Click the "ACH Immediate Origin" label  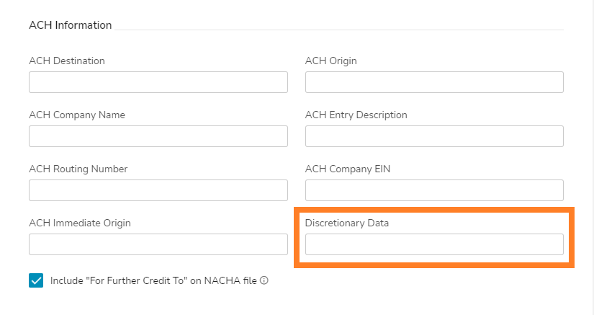pyautogui.click(x=80, y=223)
